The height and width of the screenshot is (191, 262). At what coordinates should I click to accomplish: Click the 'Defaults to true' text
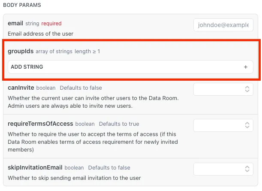[x=119, y=124]
